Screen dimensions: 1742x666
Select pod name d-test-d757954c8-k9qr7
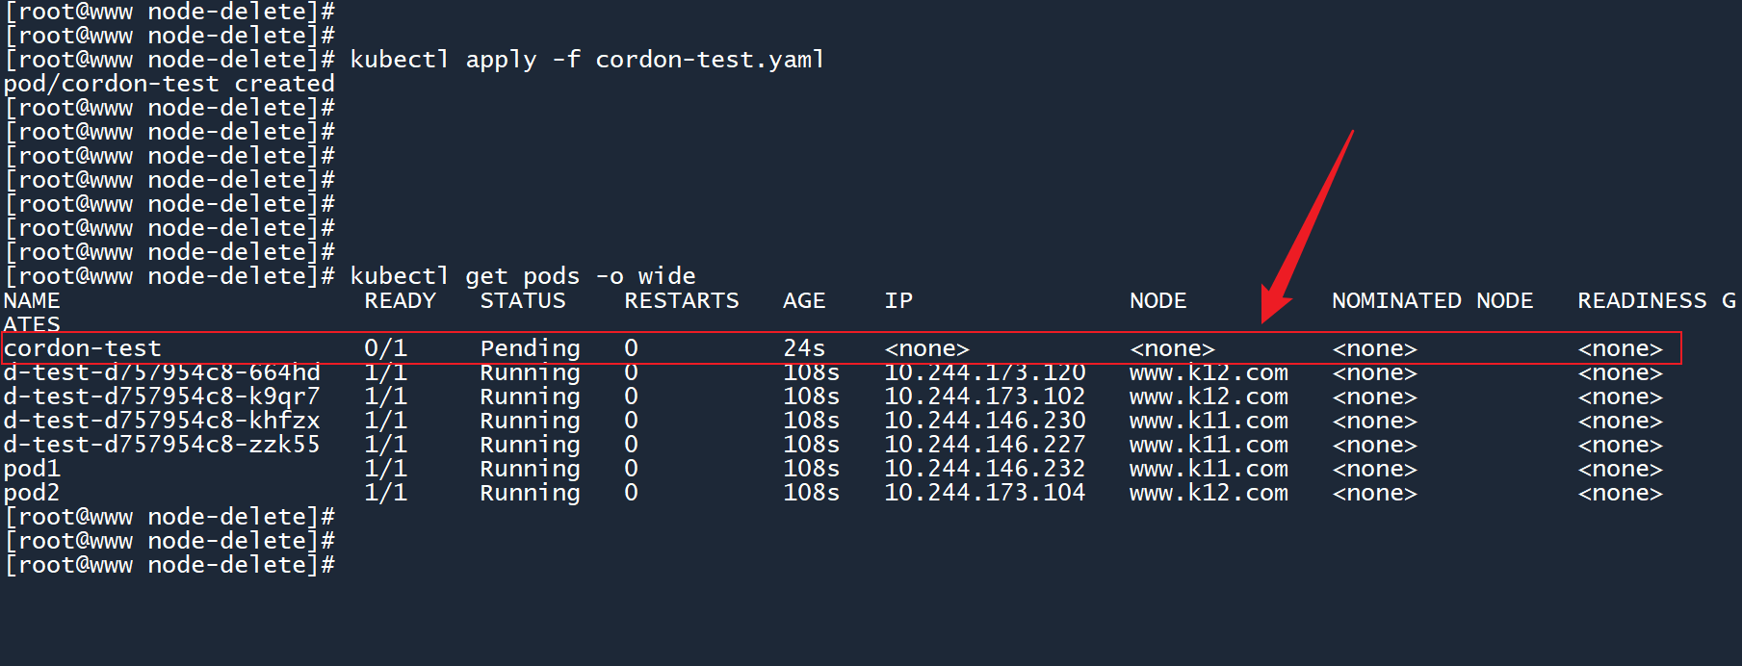(x=162, y=397)
